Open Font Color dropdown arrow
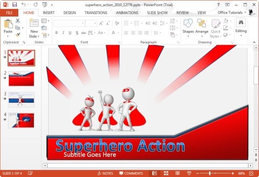This screenshot has height=177, width=259. [x=118, y=33]
